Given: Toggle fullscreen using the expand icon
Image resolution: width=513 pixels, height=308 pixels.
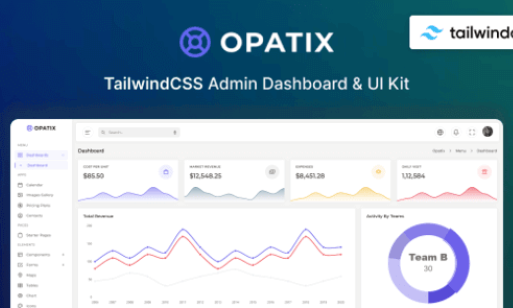Looking at the screenshot, I should (x=472, y=132).
